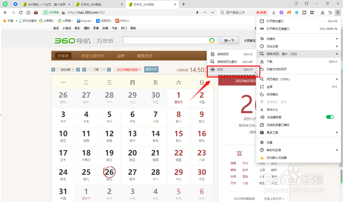
Task: Choose 保存网页为图片 in the submenu
Action: [x=232, y=62]
